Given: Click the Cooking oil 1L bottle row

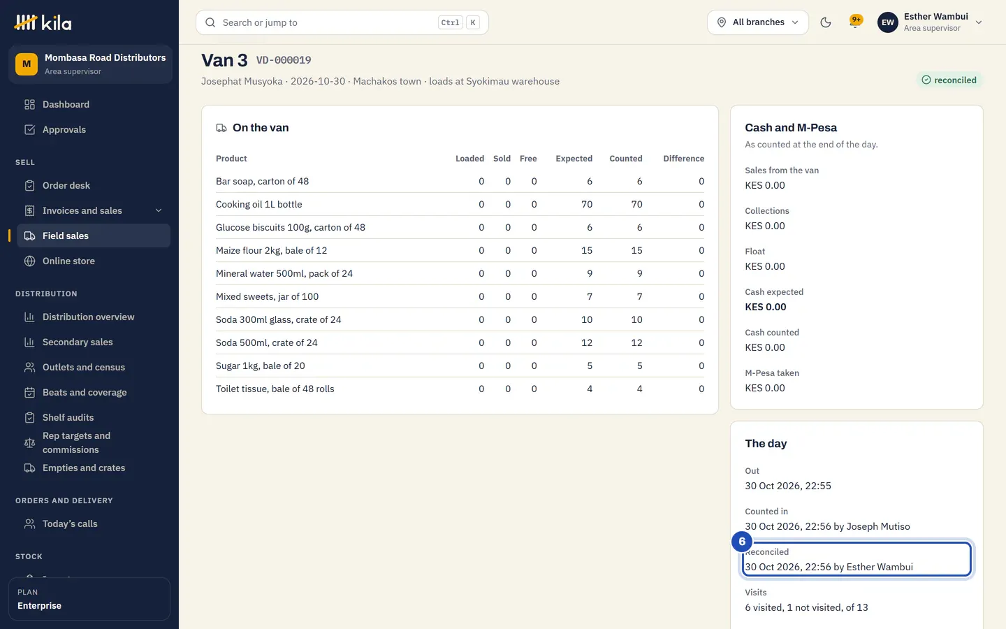Looking at the screenshot, I should click(460, 205).
